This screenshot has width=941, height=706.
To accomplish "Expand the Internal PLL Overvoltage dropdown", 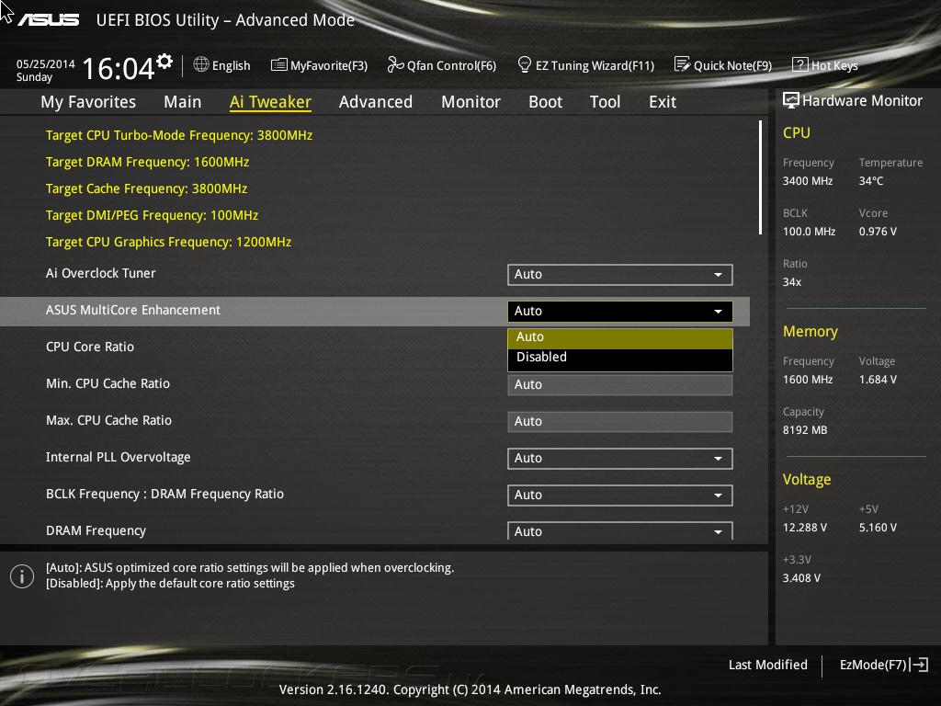I will coord(620,458).
